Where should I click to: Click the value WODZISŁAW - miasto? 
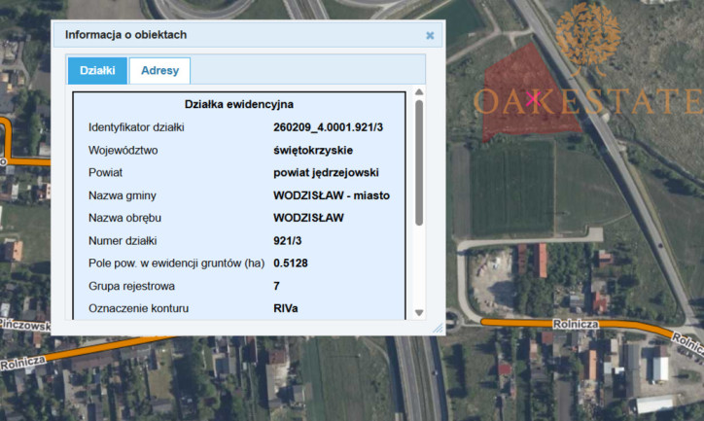(x=332, y=195)
